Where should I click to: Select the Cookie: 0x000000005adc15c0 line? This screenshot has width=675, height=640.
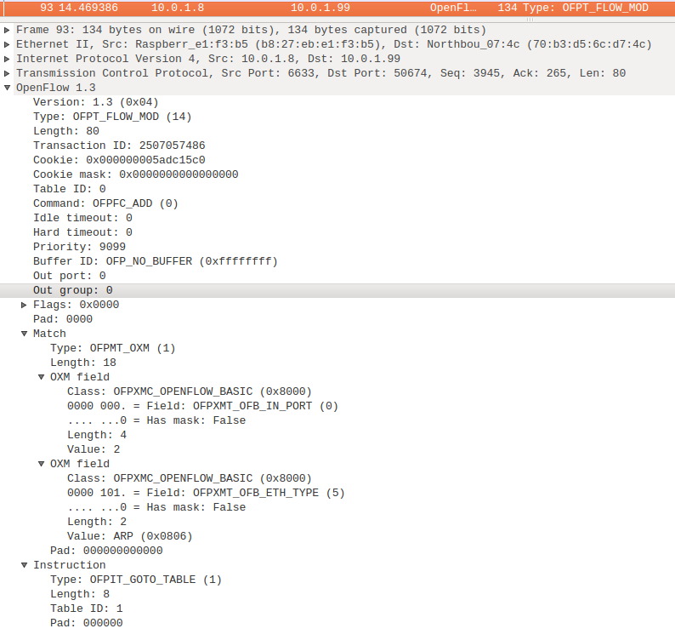(x=119, y=160)
